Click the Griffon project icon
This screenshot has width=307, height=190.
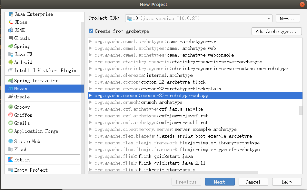pyautogui.click(x=11, y=115)
